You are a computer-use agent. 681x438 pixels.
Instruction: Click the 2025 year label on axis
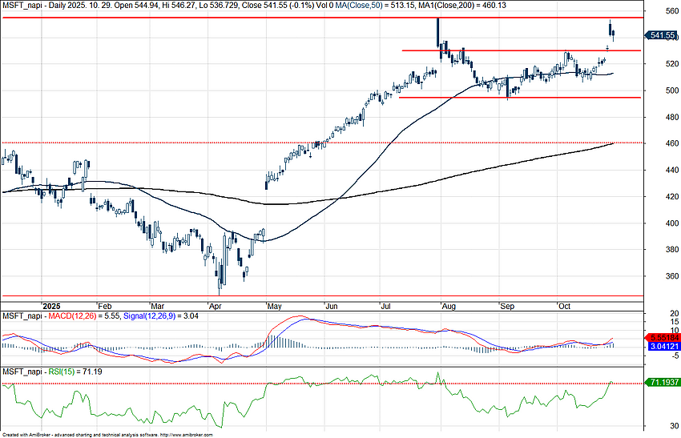[52, 306]
